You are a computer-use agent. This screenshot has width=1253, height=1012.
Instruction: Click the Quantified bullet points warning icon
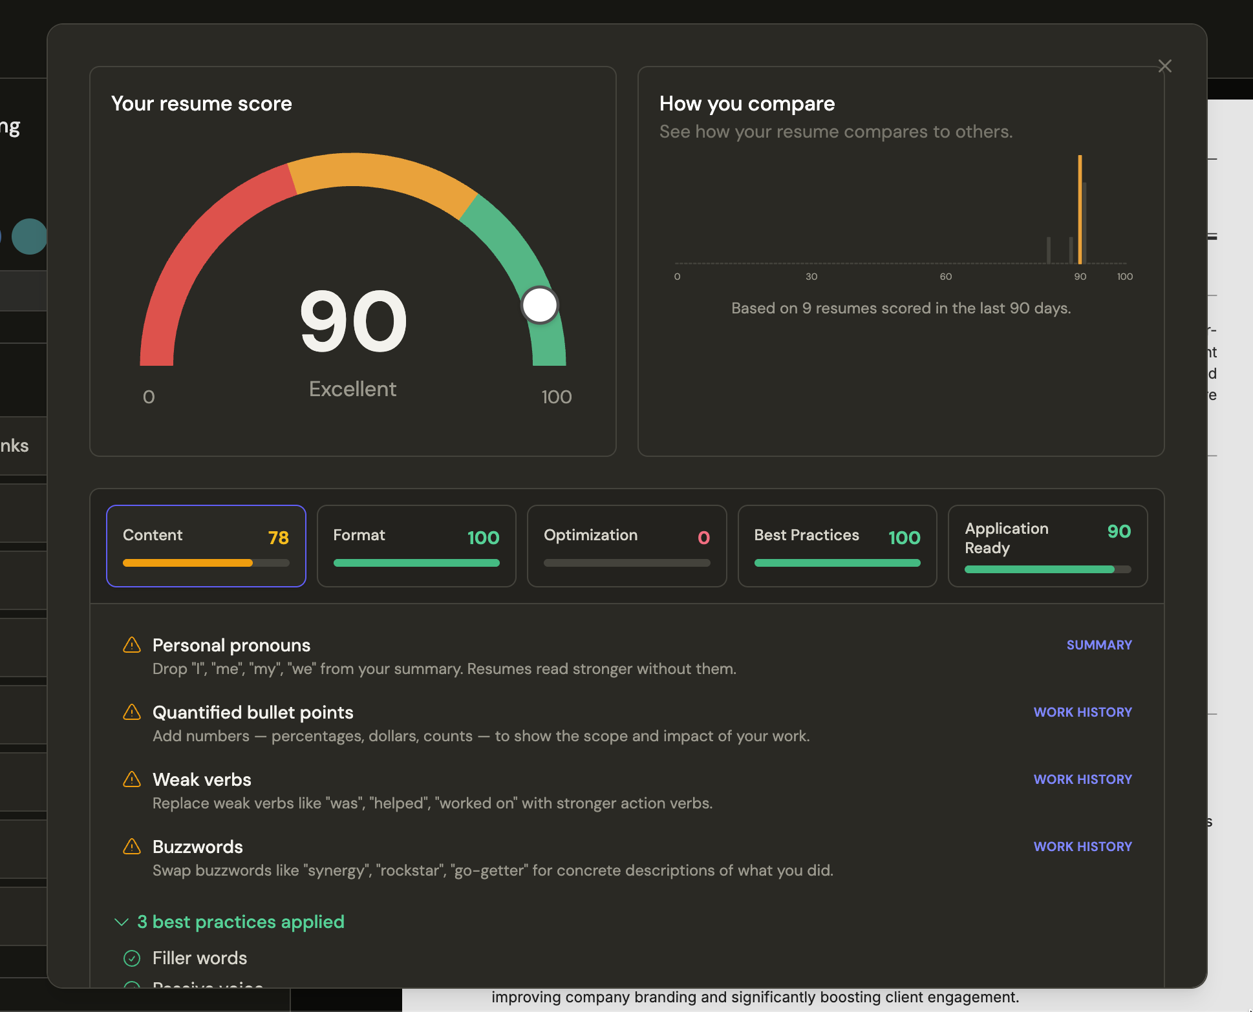pyautogui.click(x=132, y=712)
